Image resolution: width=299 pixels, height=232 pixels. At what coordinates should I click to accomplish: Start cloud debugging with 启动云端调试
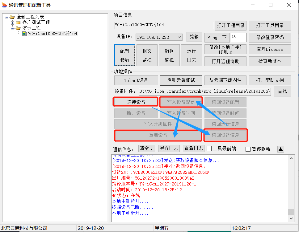(181, 80)
